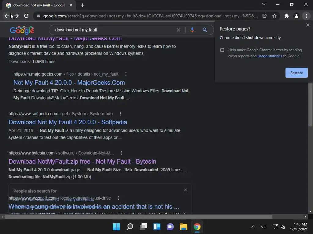Open the Widgets panel on the taskbar

[157, 227]
